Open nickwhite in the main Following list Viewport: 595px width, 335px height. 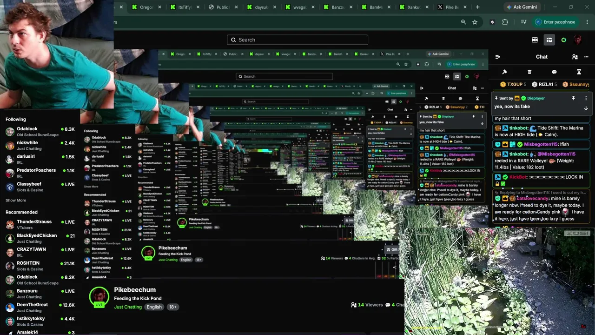[x=40, y=145]
